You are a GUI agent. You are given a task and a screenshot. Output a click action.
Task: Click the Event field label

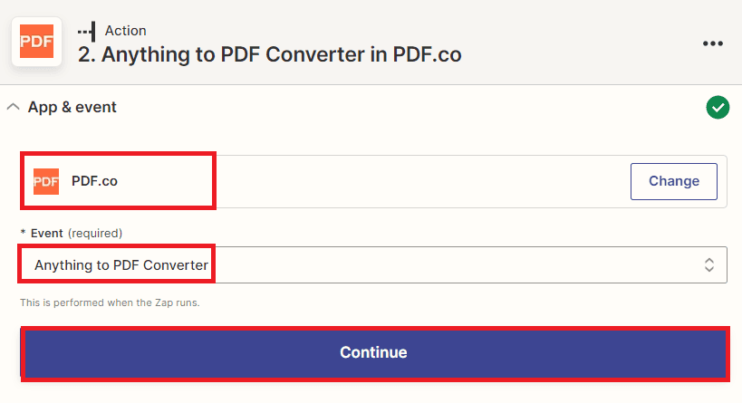pos(47,233)
